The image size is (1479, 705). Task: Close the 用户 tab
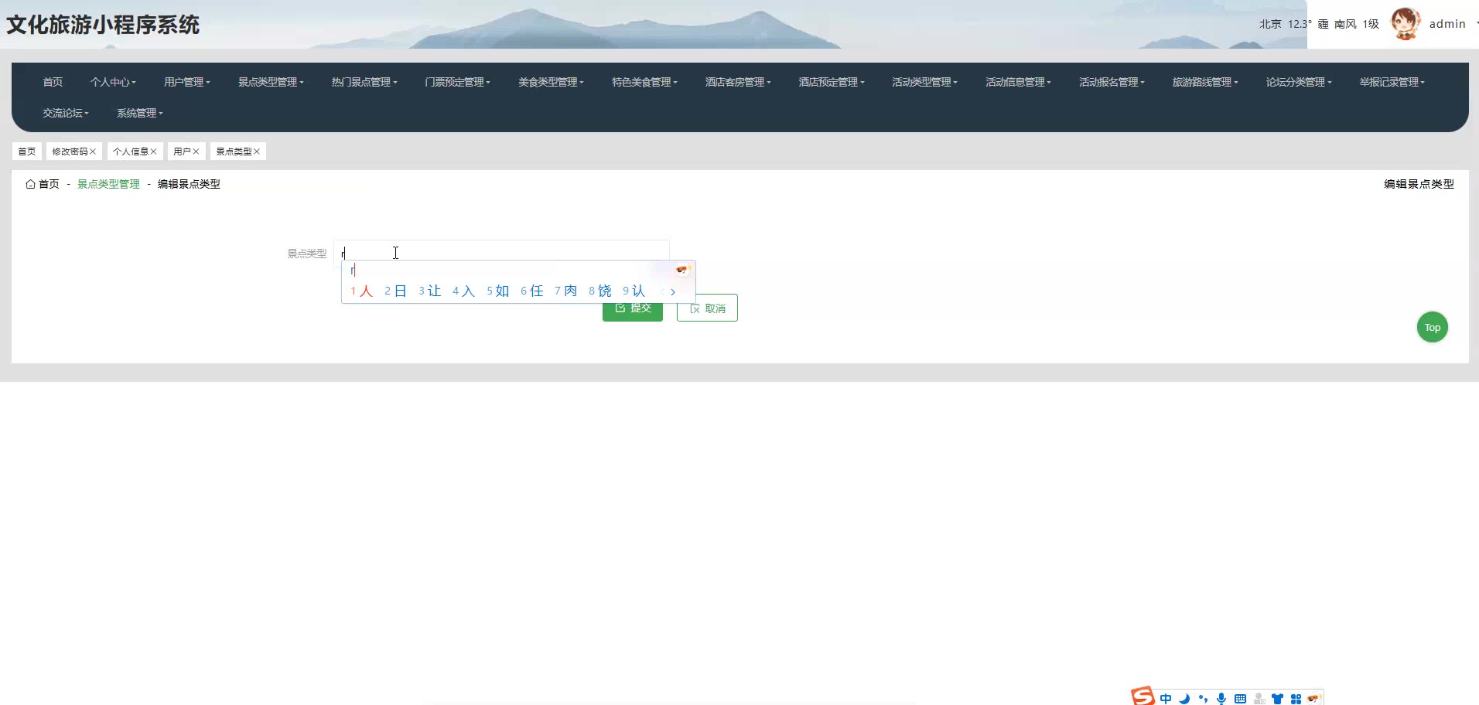(x=196, y=152)
